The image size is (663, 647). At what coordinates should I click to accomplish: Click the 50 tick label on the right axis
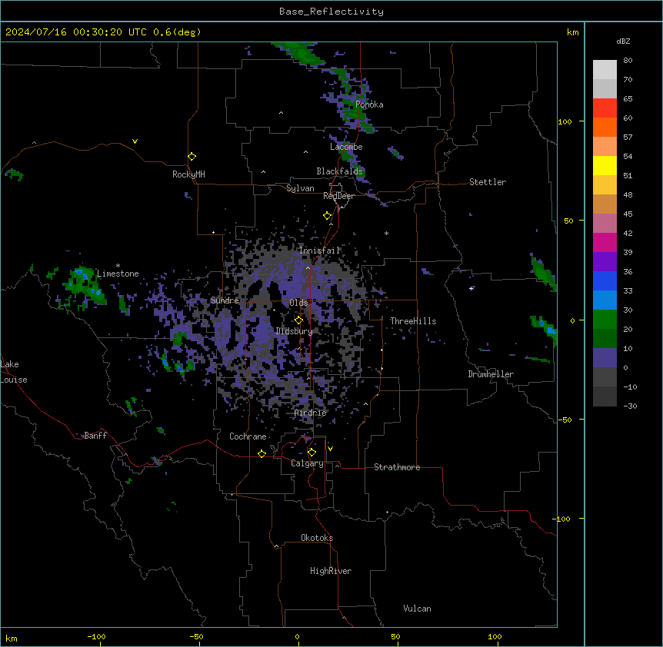pos(568,221)
